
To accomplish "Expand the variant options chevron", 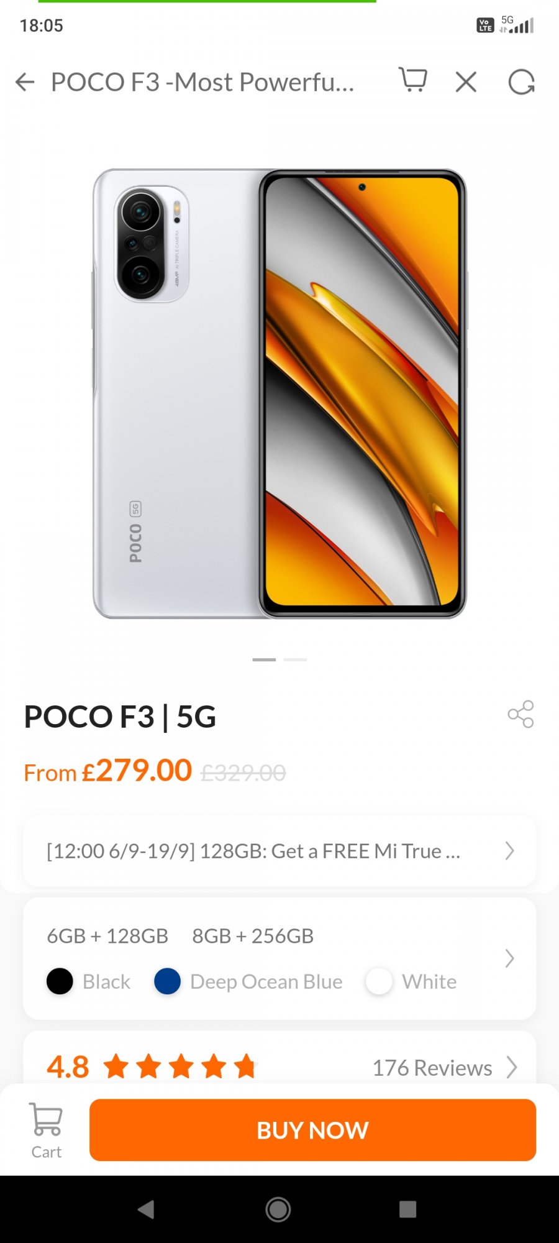I will click(509, 958).
